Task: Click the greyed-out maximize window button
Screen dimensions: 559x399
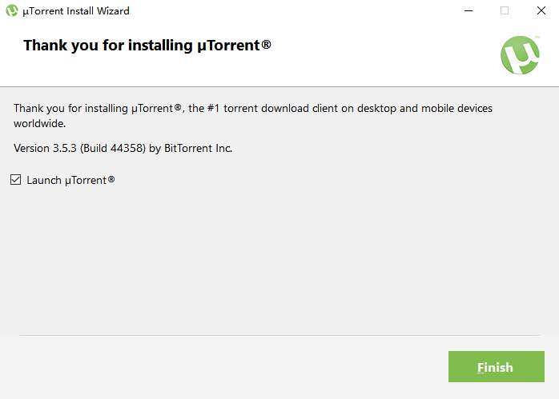Action: tap(505, 11)
